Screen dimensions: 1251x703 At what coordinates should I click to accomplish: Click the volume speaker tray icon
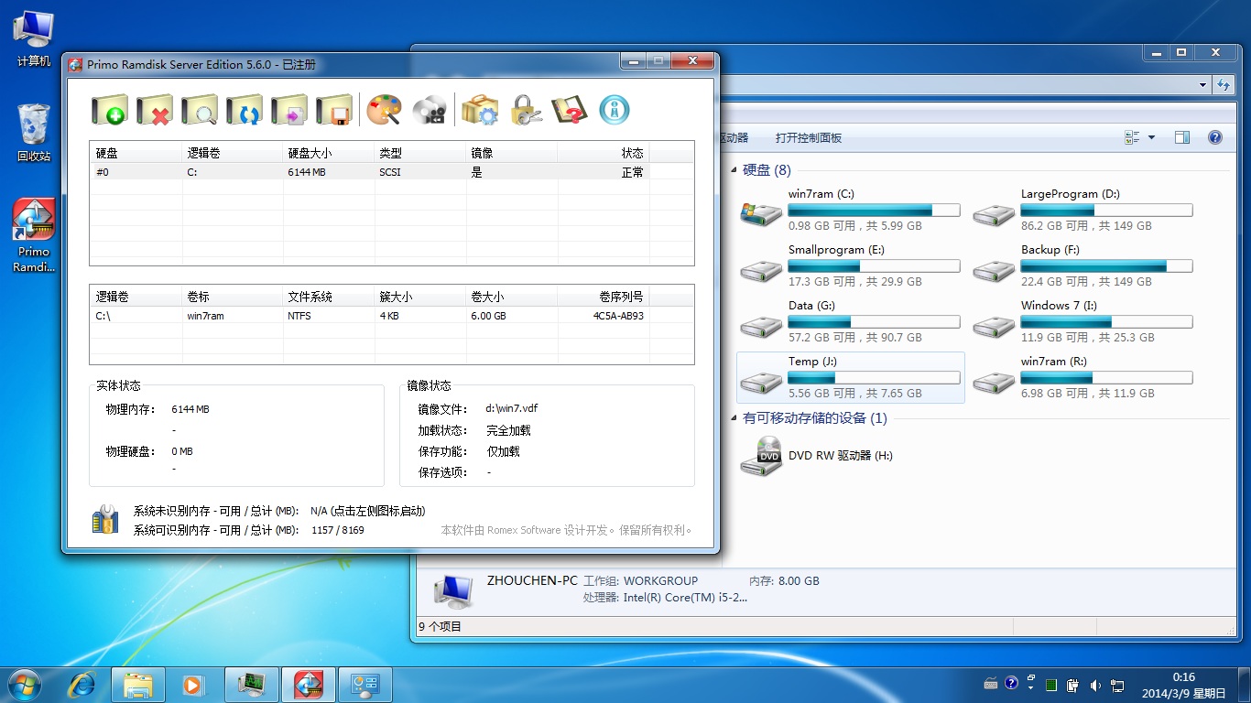[x=1095, y=684]
